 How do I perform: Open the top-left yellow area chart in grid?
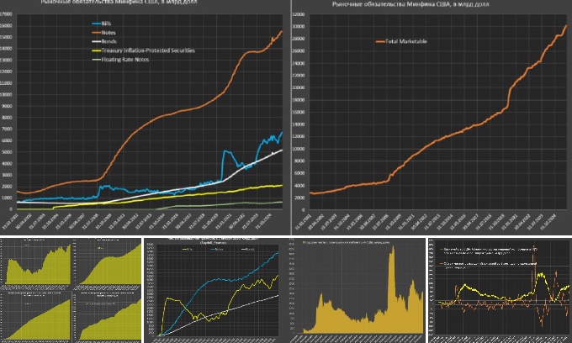pyautogui.click(x=35, y=263)
